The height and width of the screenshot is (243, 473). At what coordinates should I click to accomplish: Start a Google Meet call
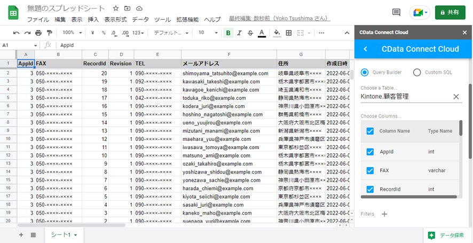pos(417,13)
